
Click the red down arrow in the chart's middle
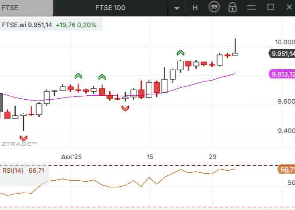(x=125, y=108)
